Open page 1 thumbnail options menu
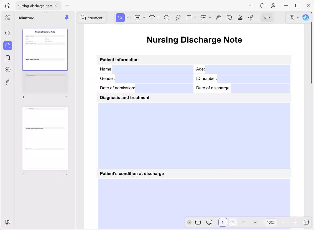Image resolution: width=314 pixels, height=230 pixels. tap(65, 97)
